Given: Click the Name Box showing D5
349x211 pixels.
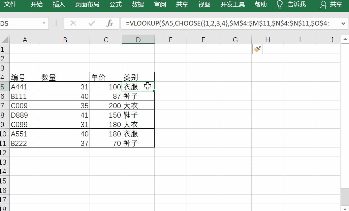Looking at the screenshot, I should point(21,23).
